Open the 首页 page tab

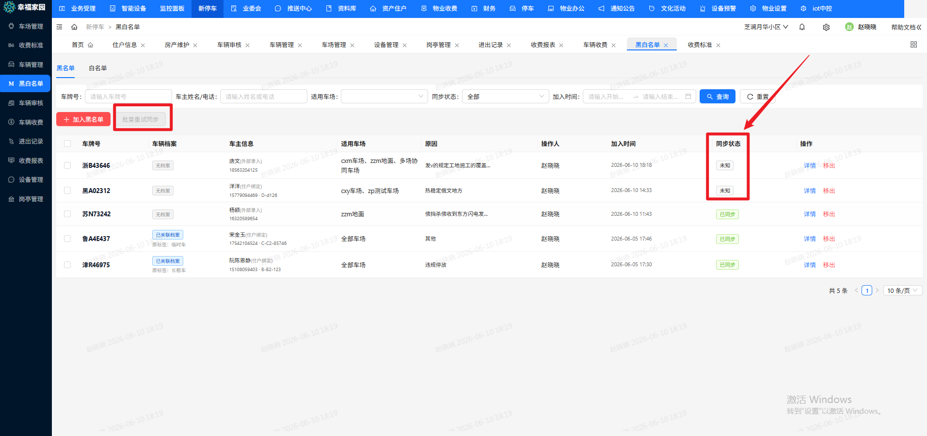point(78,45)
